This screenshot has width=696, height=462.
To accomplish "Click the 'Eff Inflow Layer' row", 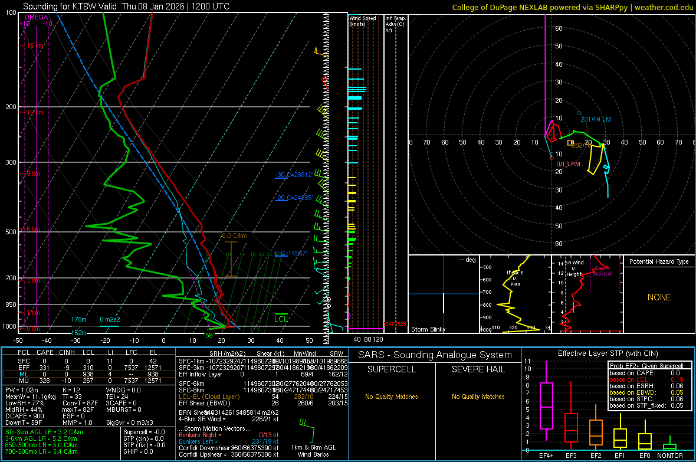I will pos(263,374).
